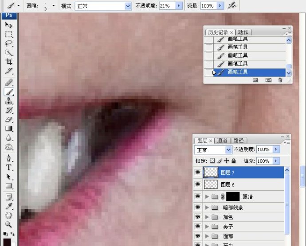Delete current history state with trash icon
The width and height of the screenshot is (306, 246).
coord(280,80)
